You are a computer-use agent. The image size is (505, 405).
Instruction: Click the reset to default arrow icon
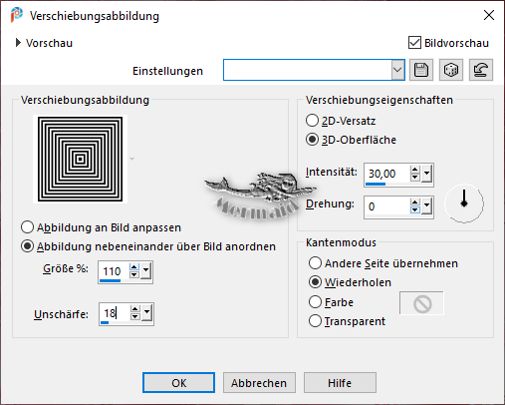481,70
